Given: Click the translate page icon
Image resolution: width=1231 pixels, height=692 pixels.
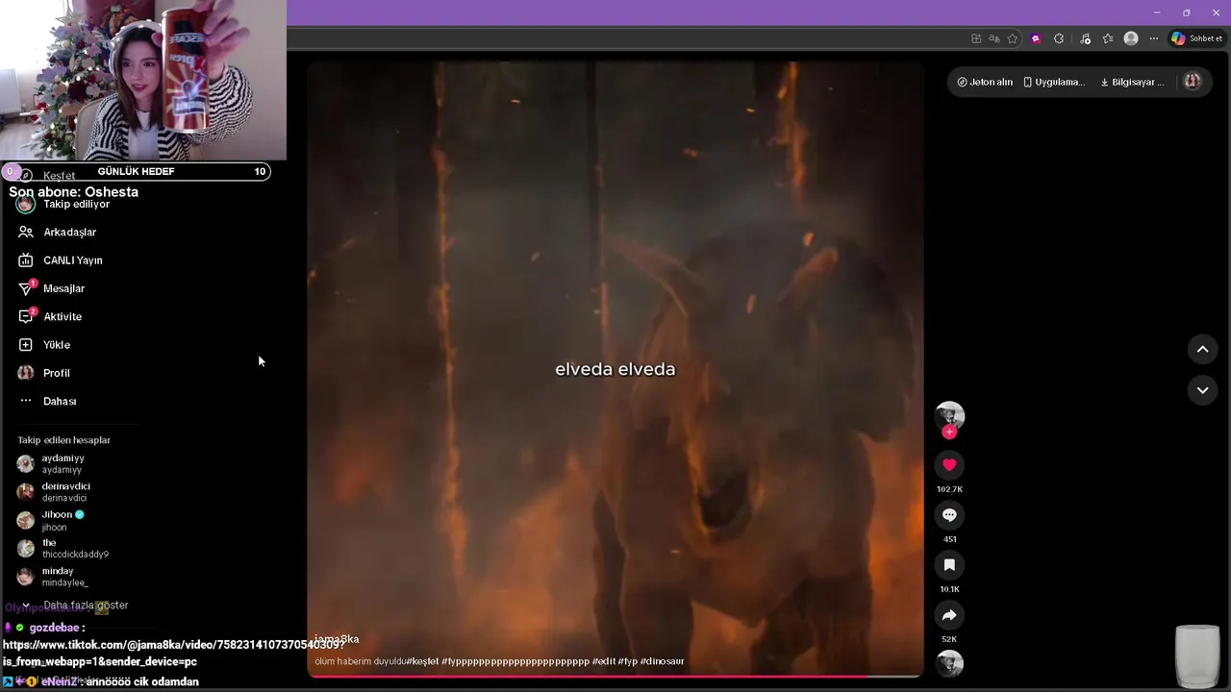Looking at the screenshot, I should 994,38.
